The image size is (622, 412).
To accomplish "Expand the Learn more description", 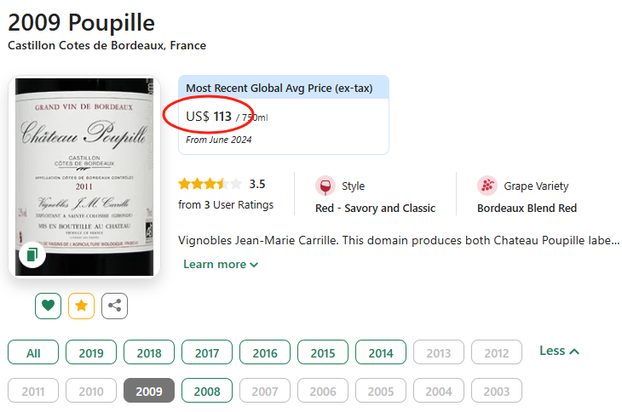I will [x=221, y=264].
